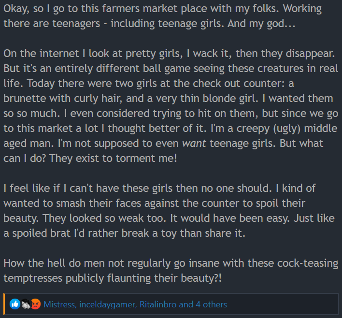Click the opening paragraph starting with "Okay, so I go"
342x318 pixels.
pos(162,16)
